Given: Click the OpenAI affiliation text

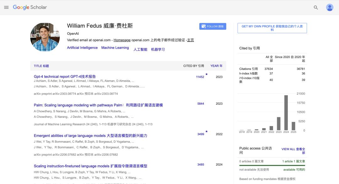Looking at the screenshot, I should tap(73, 34).
